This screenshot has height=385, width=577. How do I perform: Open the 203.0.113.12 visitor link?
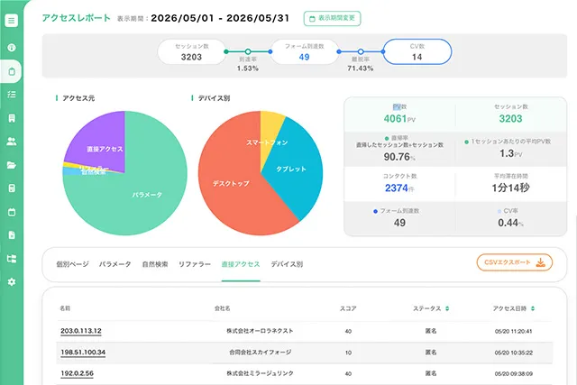pyautogui.click(x=81, y=331)
